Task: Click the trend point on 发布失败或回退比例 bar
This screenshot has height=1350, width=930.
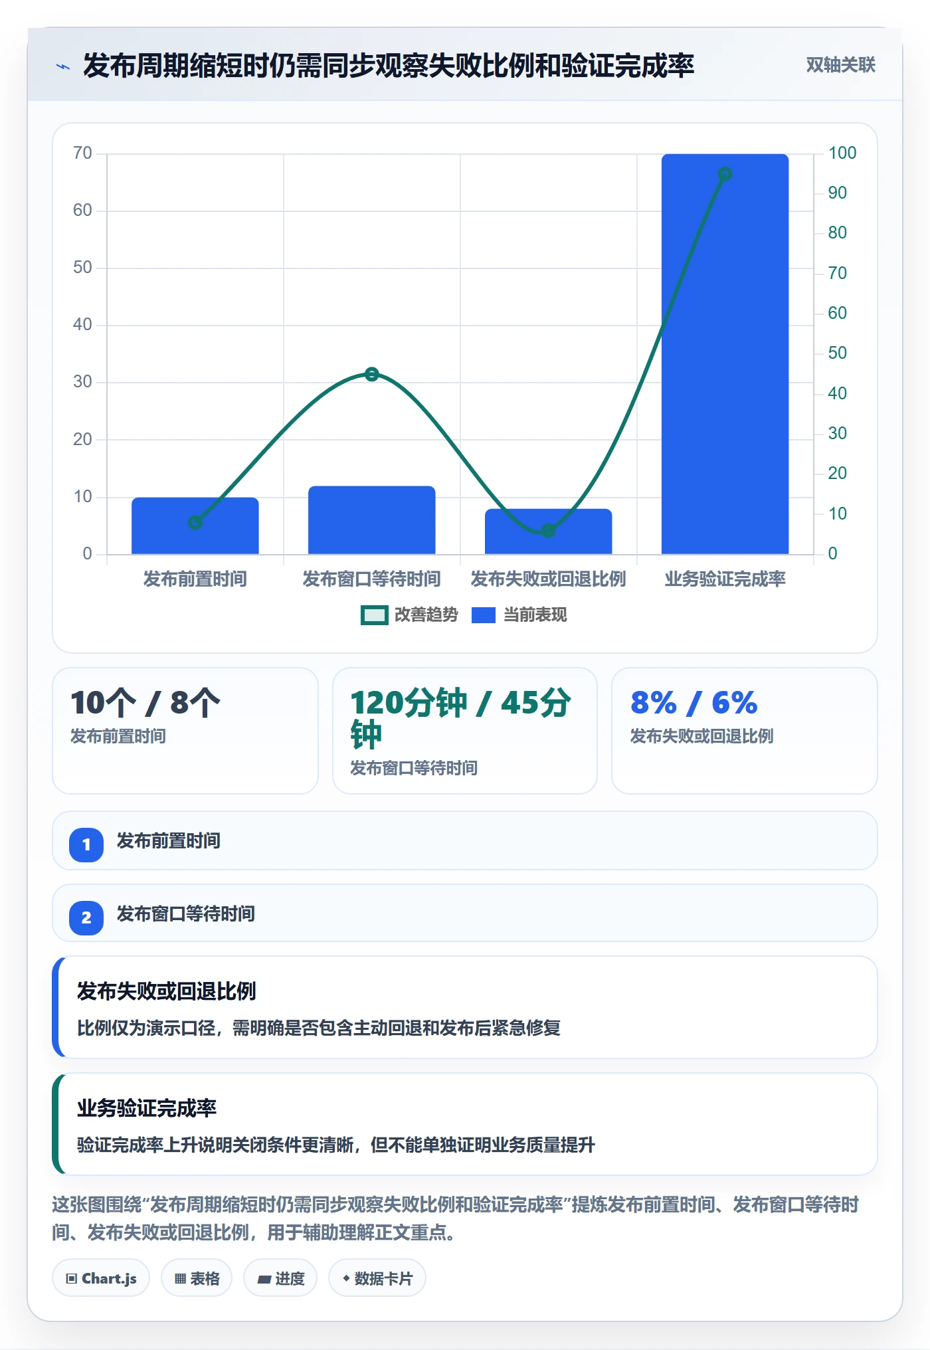Action: point(549,530)
